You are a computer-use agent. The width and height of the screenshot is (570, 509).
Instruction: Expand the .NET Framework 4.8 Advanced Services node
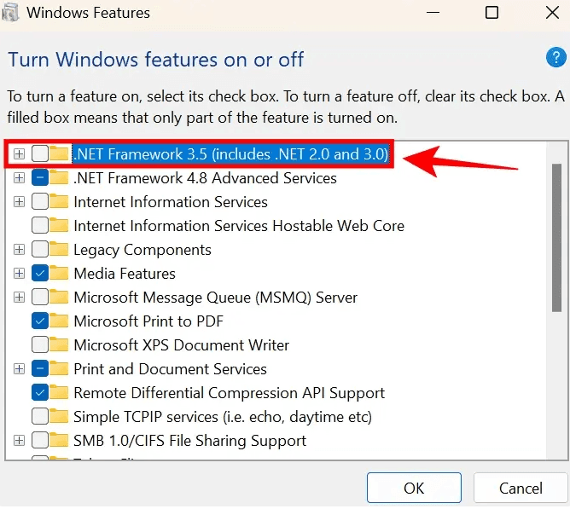coord(19,178)
